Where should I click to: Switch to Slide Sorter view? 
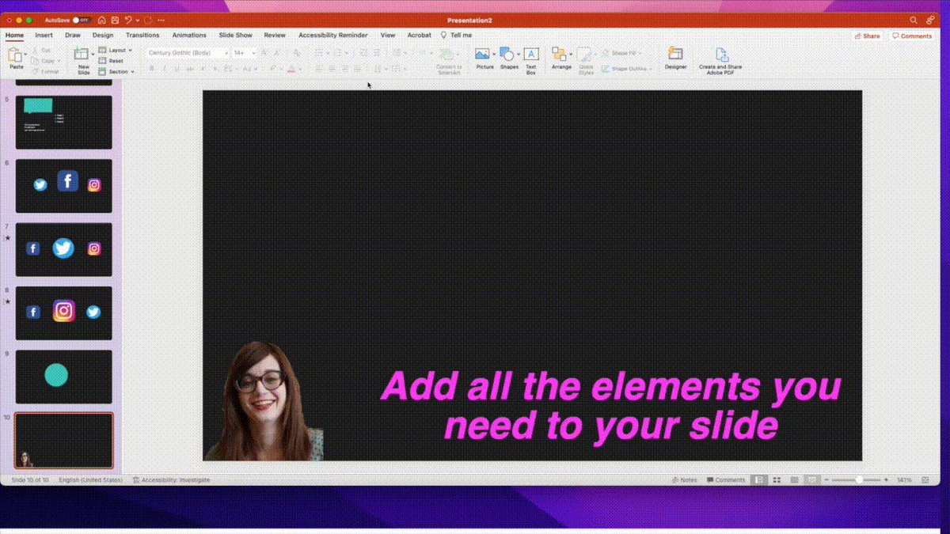pyautogui.click(x=777, y=479)
